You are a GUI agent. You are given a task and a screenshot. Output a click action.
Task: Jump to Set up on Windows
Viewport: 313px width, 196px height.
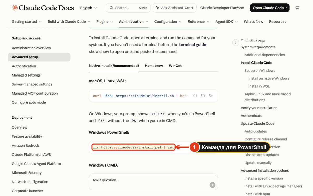(260, 71)
